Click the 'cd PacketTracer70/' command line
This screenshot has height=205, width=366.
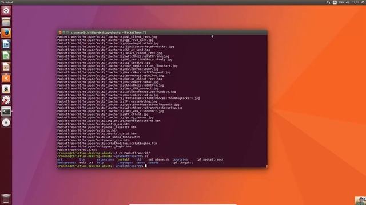coord(134,153)
